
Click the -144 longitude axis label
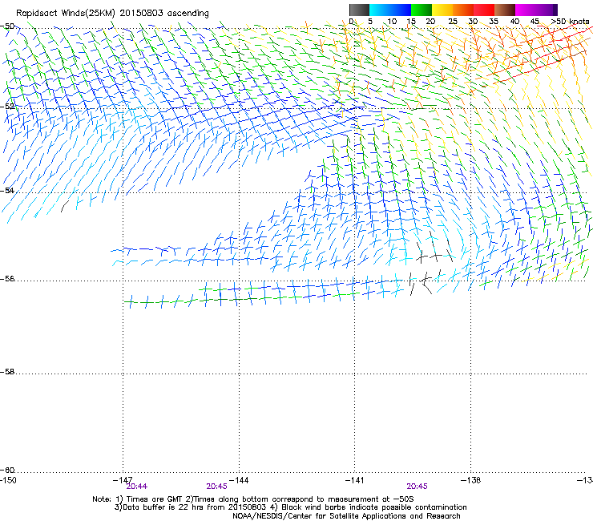[239, 480]
